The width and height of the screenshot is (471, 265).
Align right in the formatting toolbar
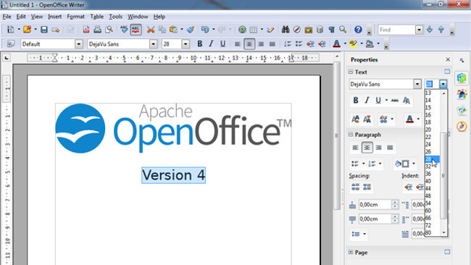pos(261,44)
